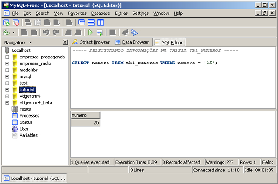Click the close connection icon with red X

16,23
